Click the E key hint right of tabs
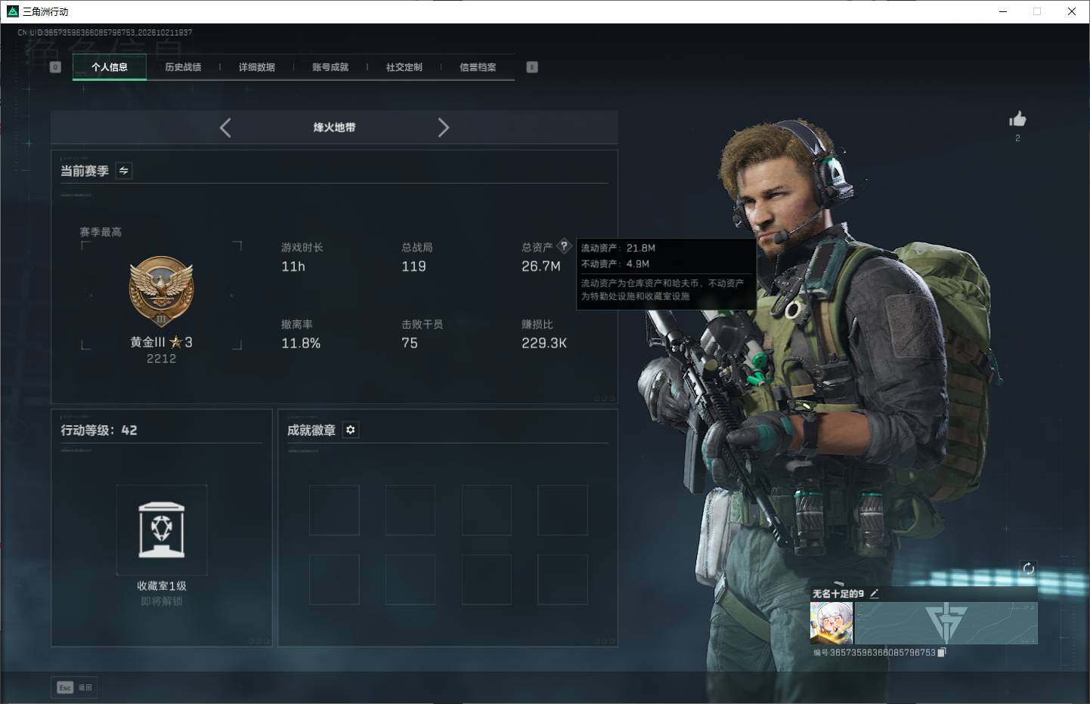This screenshot has width=1090, height=704. point(532,67)
